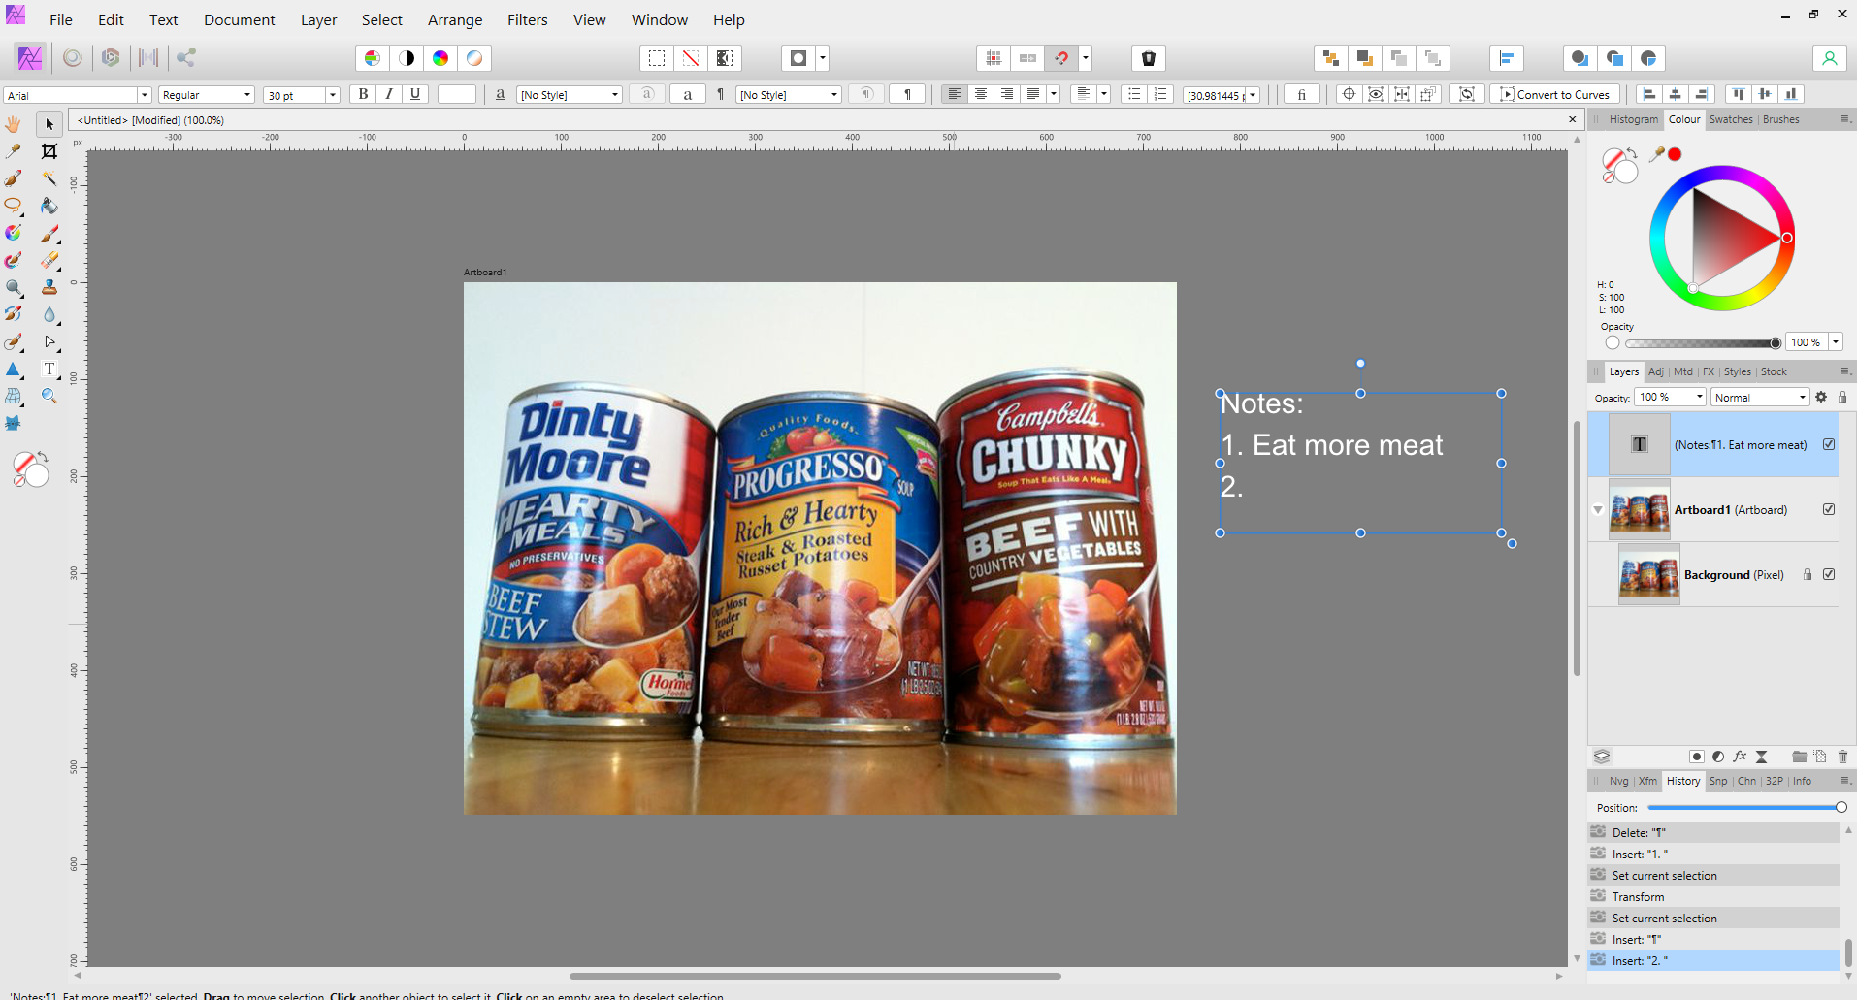Hide the Notes text layer
Viewport: 1857px width, 1000px height.
click(x=1829, y=444)
